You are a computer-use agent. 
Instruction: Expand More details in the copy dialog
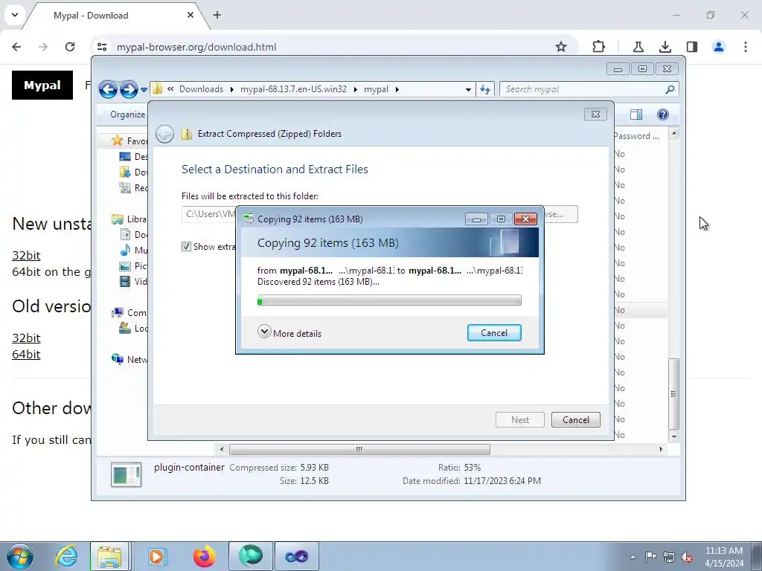click(289, 332)
